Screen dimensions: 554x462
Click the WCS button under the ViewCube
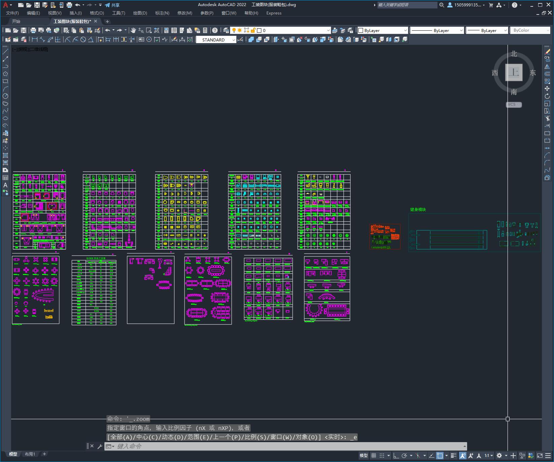click(x=514, y=104)
